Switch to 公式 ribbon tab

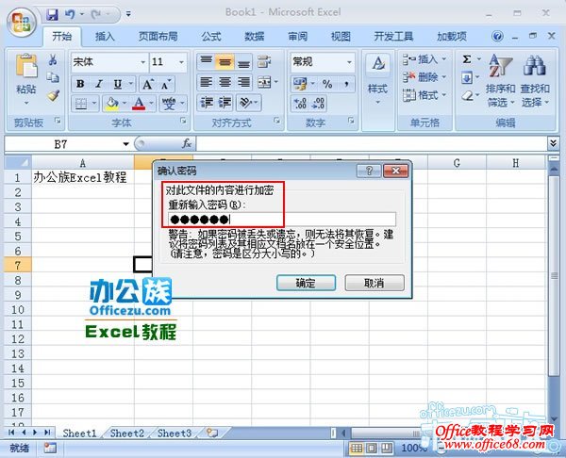[x=211, y=37]
